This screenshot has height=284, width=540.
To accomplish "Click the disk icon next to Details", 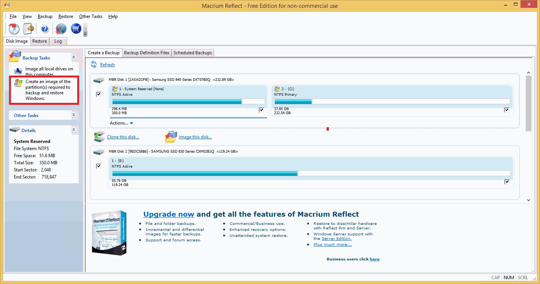I will pos(15,129).
